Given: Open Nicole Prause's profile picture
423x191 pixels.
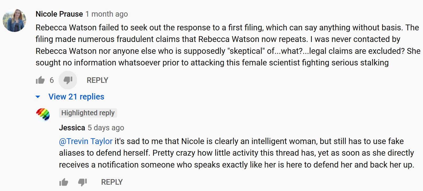Looking at the screenshot, I should click(14, 20).
